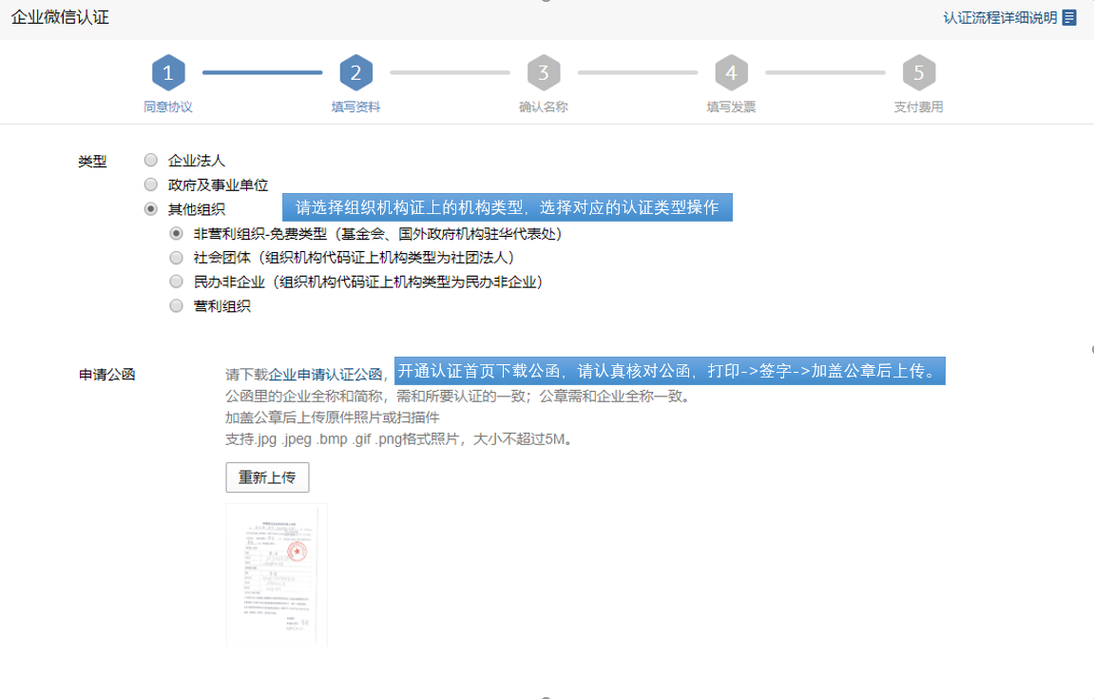The image size is (1094, 699).
Task: Choose the 民办非企业 radio option
Action: 176,282
